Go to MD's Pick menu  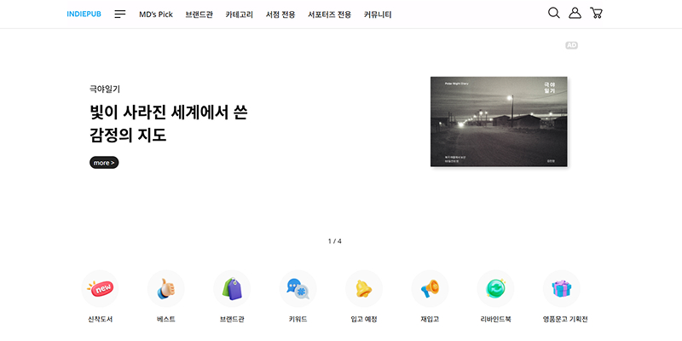pos(156,14)
